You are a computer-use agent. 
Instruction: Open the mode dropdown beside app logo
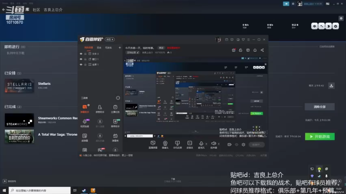[x=110, y=39]
